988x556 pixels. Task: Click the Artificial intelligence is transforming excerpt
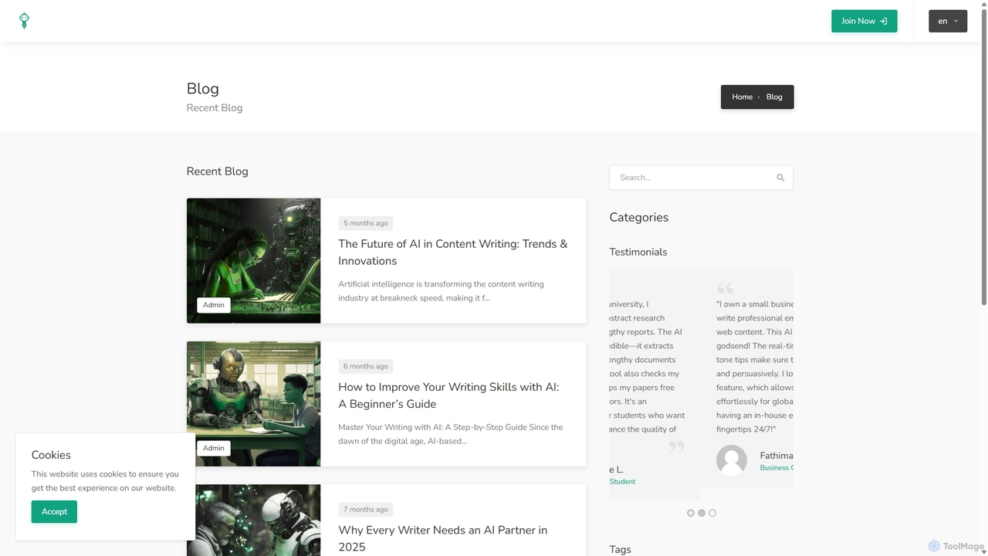click(x=441, y=291)
